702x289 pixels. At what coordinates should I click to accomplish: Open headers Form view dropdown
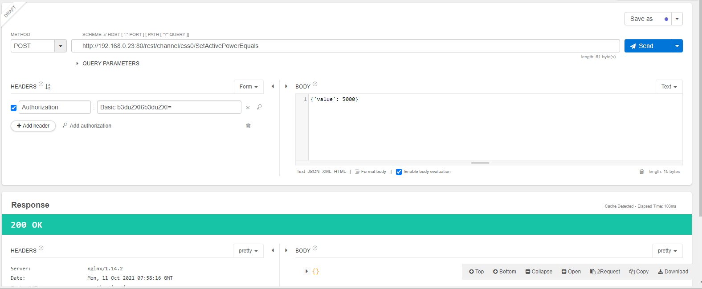click(249, 87)
